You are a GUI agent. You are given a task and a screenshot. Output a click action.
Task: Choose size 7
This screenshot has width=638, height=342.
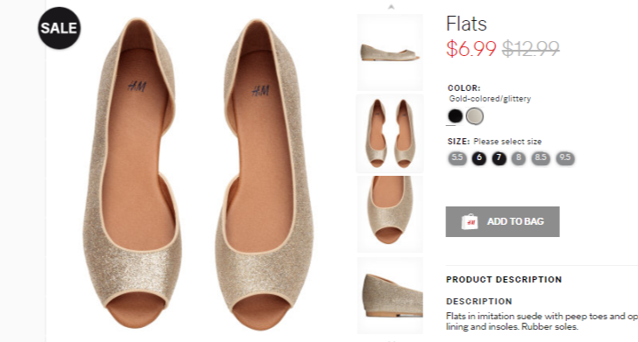[499, 158]
